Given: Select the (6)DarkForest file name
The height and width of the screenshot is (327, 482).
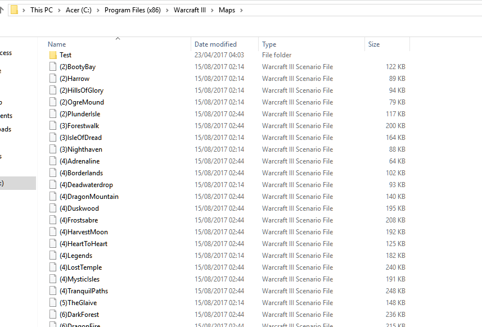Looking at the screenshot, I should point(79,315).
